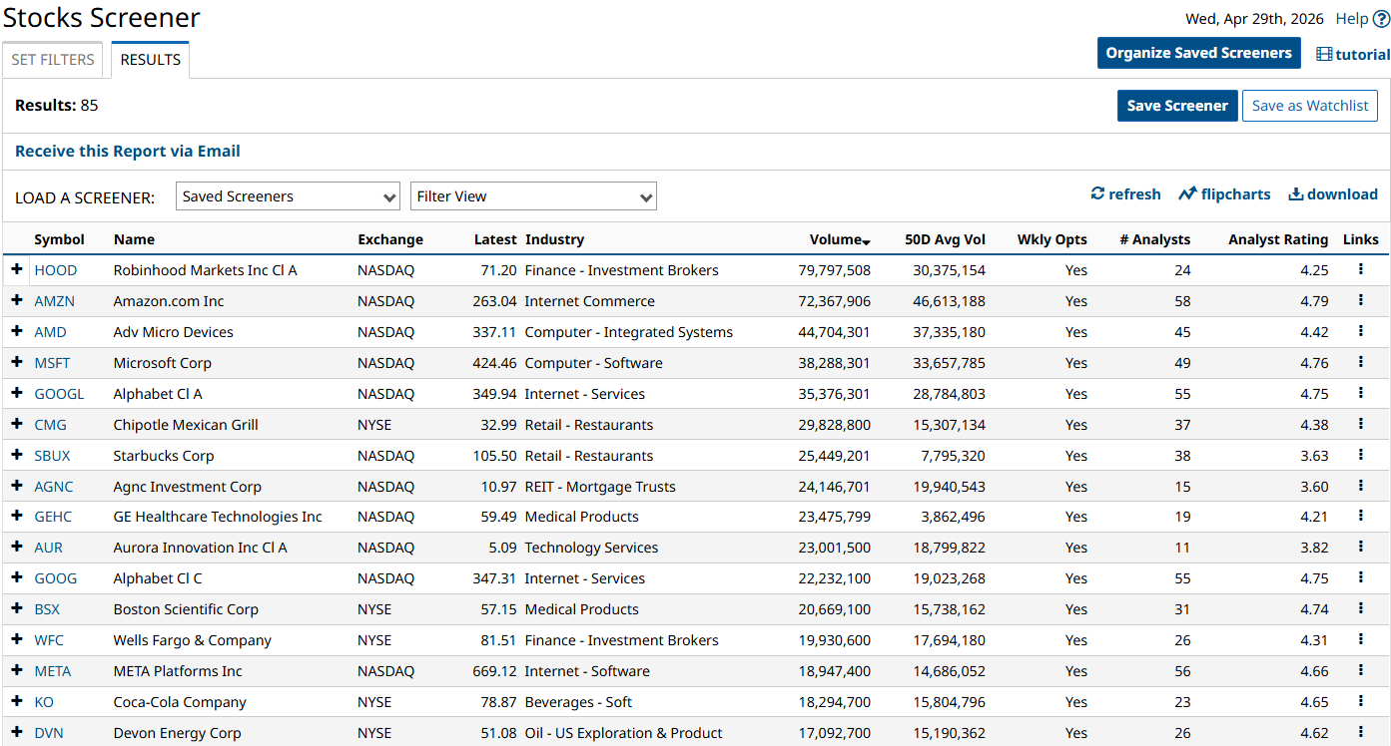Open flipcharts view
The height and width of the screenshot is (746, 1391).
[1224, 194]
